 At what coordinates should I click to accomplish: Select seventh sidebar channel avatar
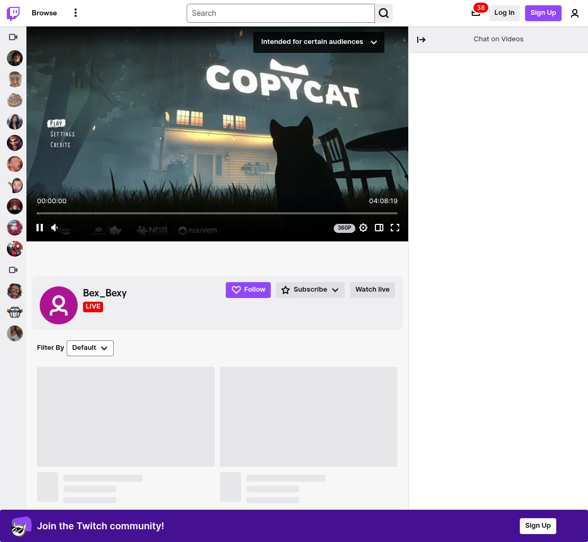15,185
